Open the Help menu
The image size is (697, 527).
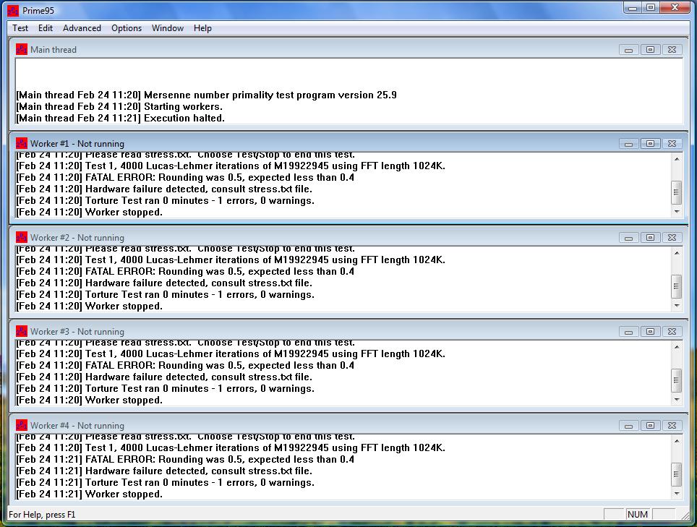(x=202, y=28)
